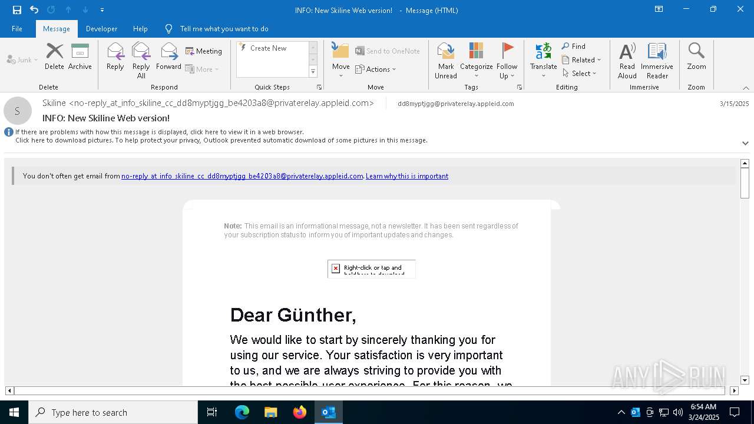Open the Related dropdown
754x424 pixels.
pos(581,60)
